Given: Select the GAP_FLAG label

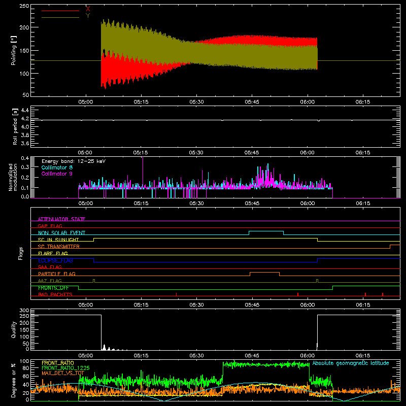Looking at the screenshot, I should pyautogui.click(x=50, y=226).
